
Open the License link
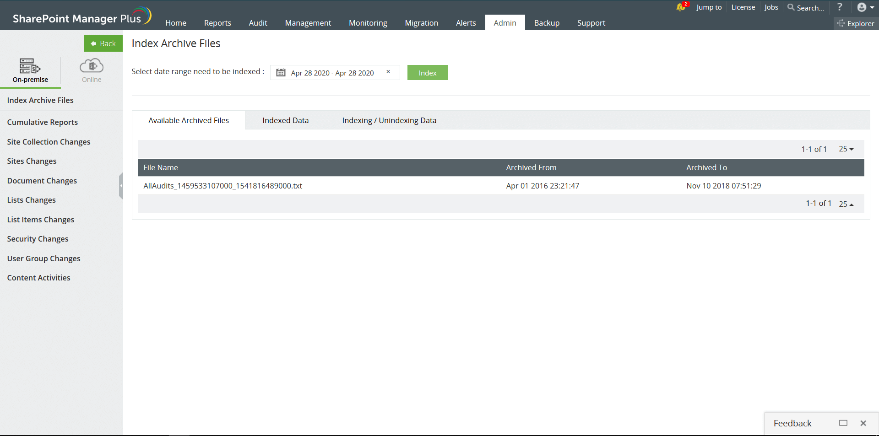[743, 7]
